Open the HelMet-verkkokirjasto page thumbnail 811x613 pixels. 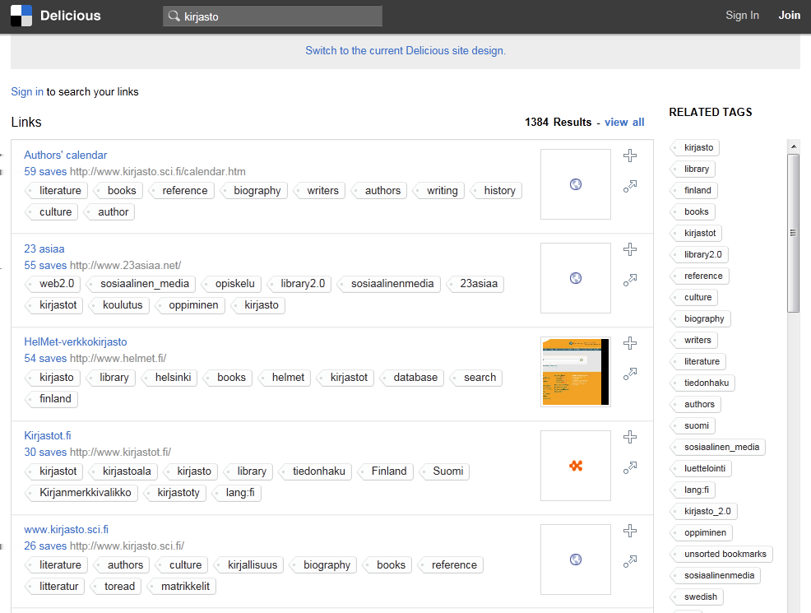coord(576,372)
